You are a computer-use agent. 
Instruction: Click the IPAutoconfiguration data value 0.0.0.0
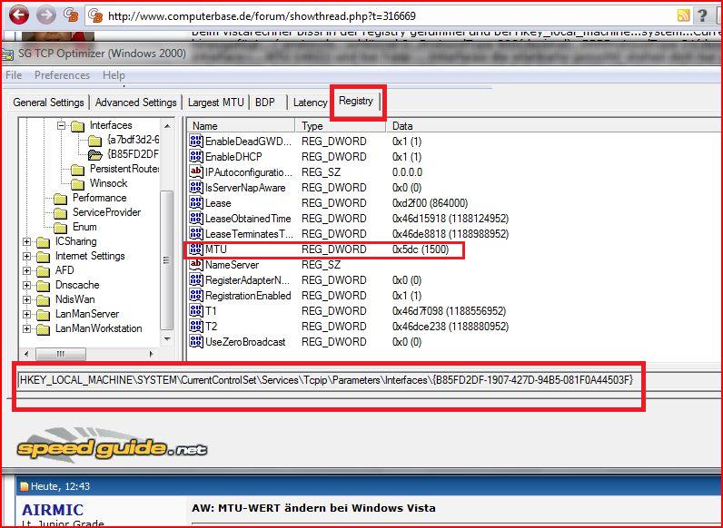tap(407, 172)
